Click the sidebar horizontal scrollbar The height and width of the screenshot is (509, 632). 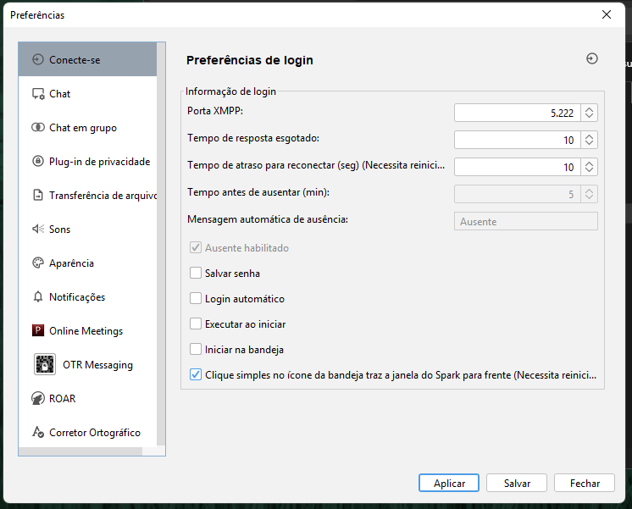(80, 451)
